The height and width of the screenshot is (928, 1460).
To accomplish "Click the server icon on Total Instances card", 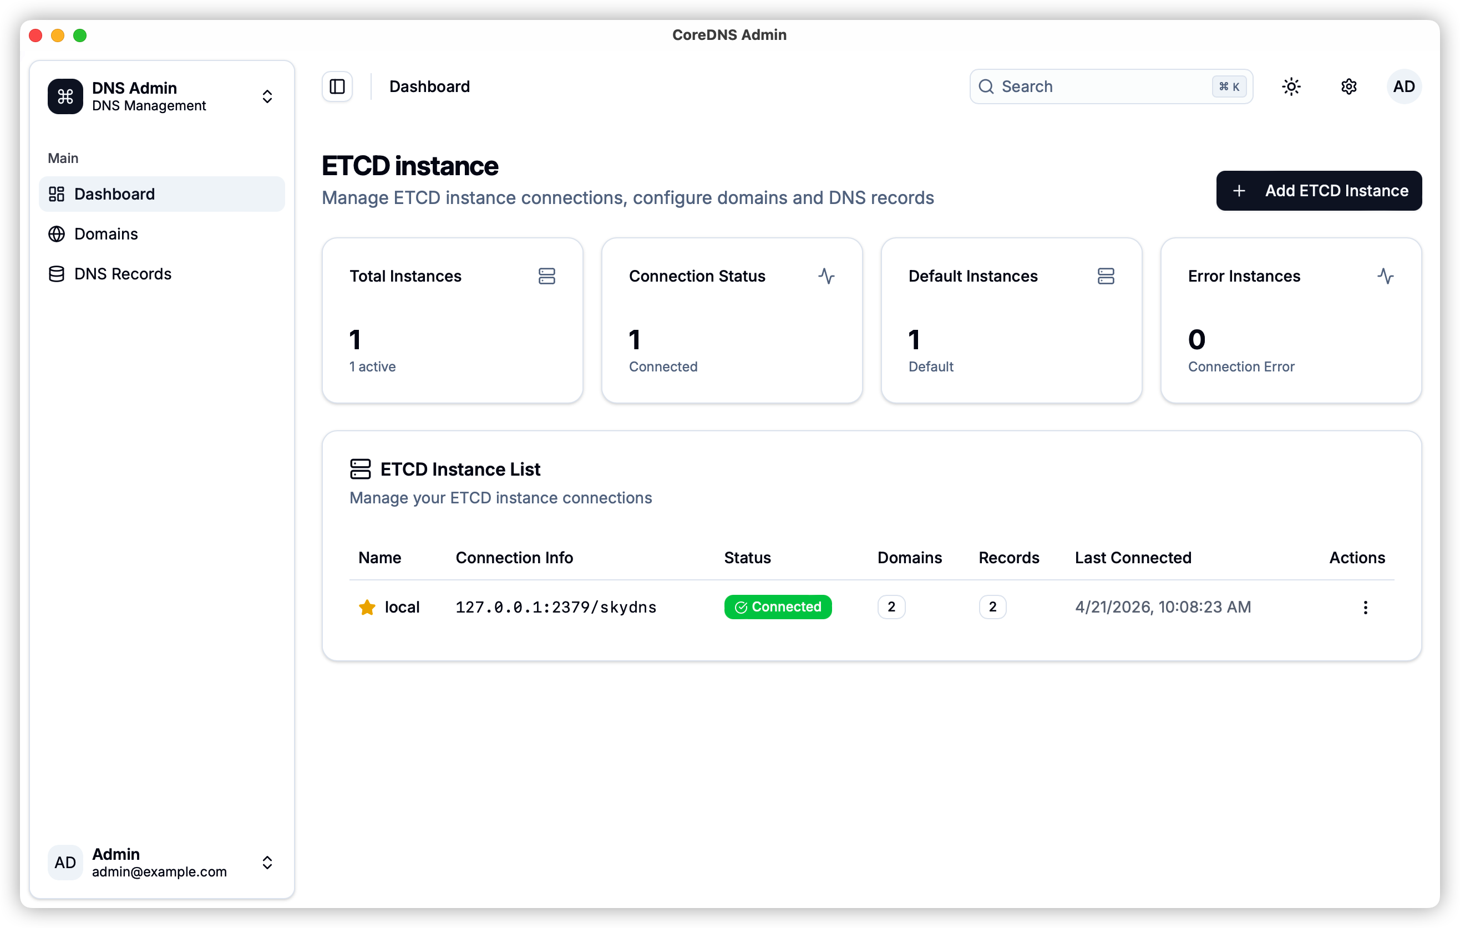I will (546, 276).
